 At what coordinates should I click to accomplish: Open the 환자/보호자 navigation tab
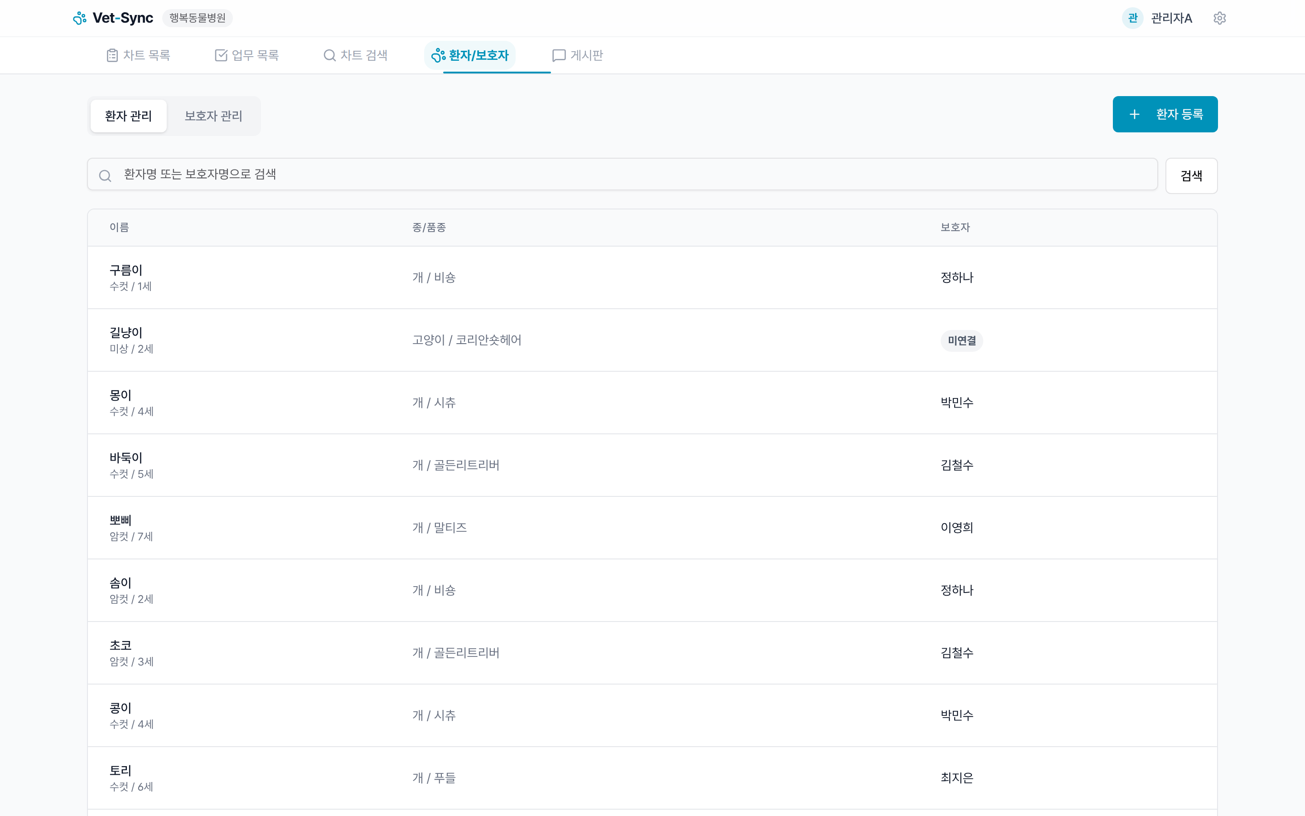[x=470, y=55]
